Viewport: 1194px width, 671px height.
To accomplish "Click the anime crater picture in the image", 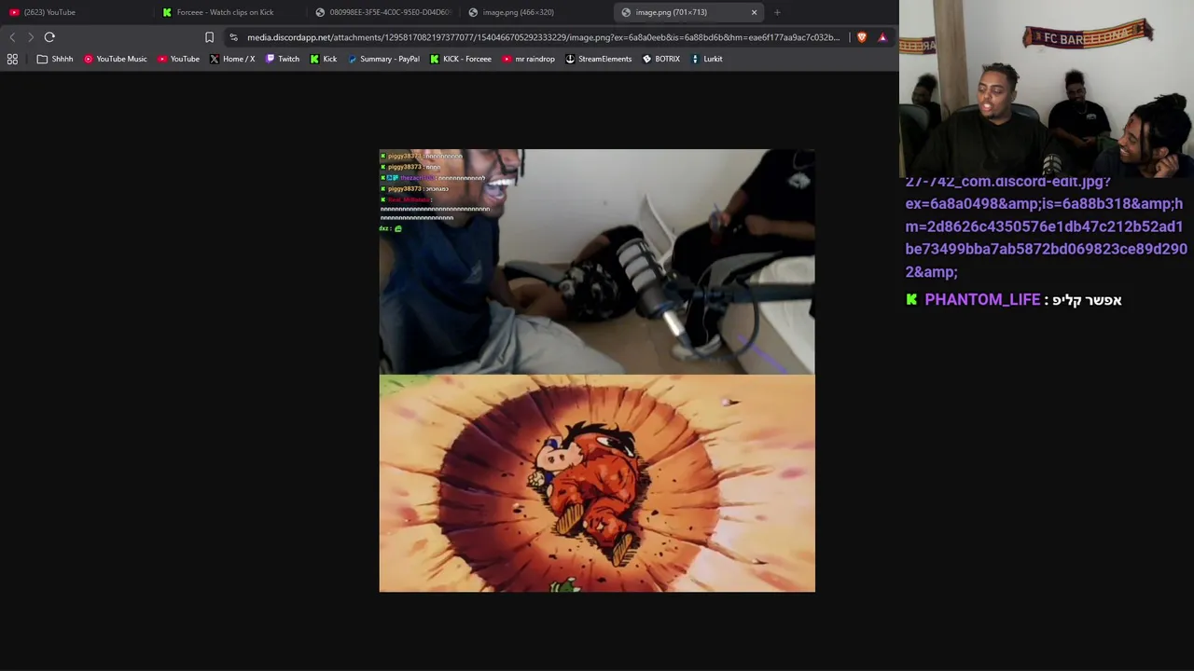I will click(597, 484).
